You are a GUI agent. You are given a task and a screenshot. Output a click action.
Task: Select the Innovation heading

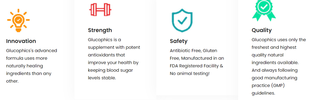(x=21, y=41)
